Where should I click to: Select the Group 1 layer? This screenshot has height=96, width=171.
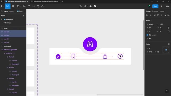pos(13,28)
